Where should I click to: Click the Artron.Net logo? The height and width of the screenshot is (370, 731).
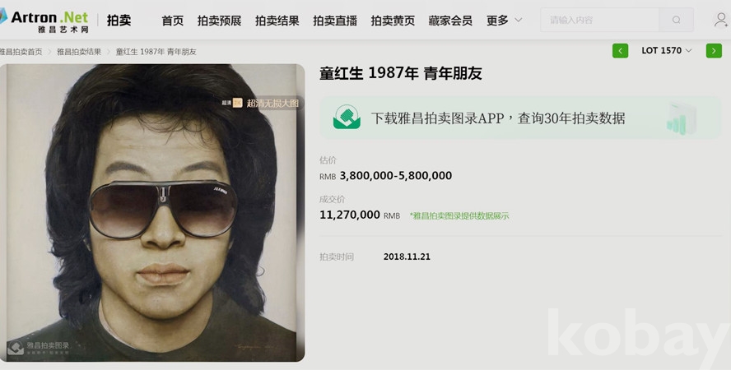[44, 21]
